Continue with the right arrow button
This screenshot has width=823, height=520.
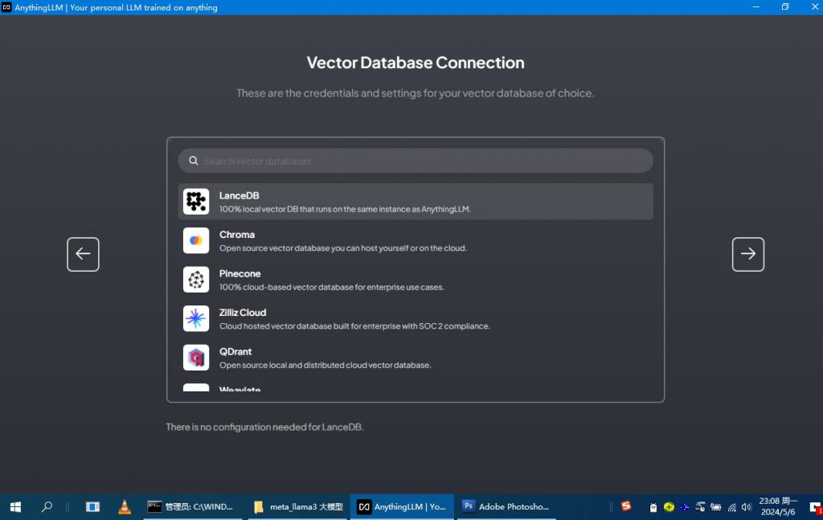pyautogui.click(x=747, y=254)
